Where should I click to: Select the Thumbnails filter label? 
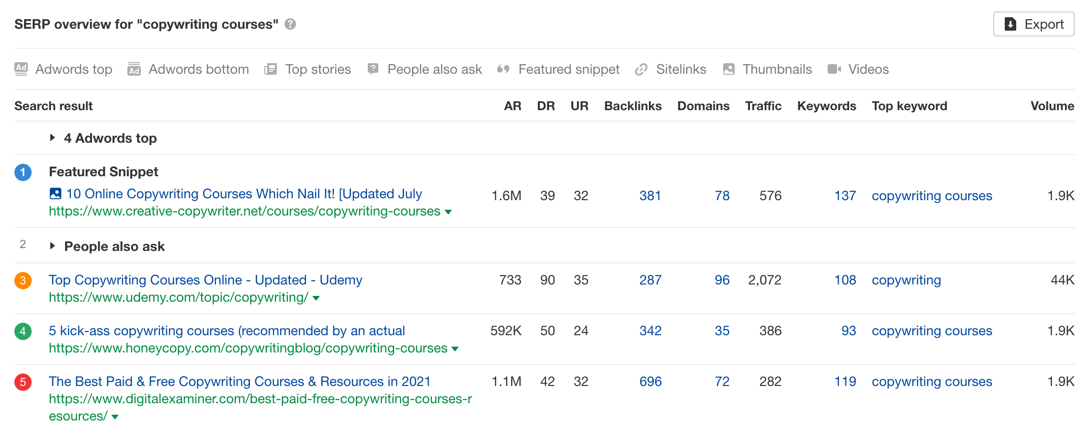point(777,69)
